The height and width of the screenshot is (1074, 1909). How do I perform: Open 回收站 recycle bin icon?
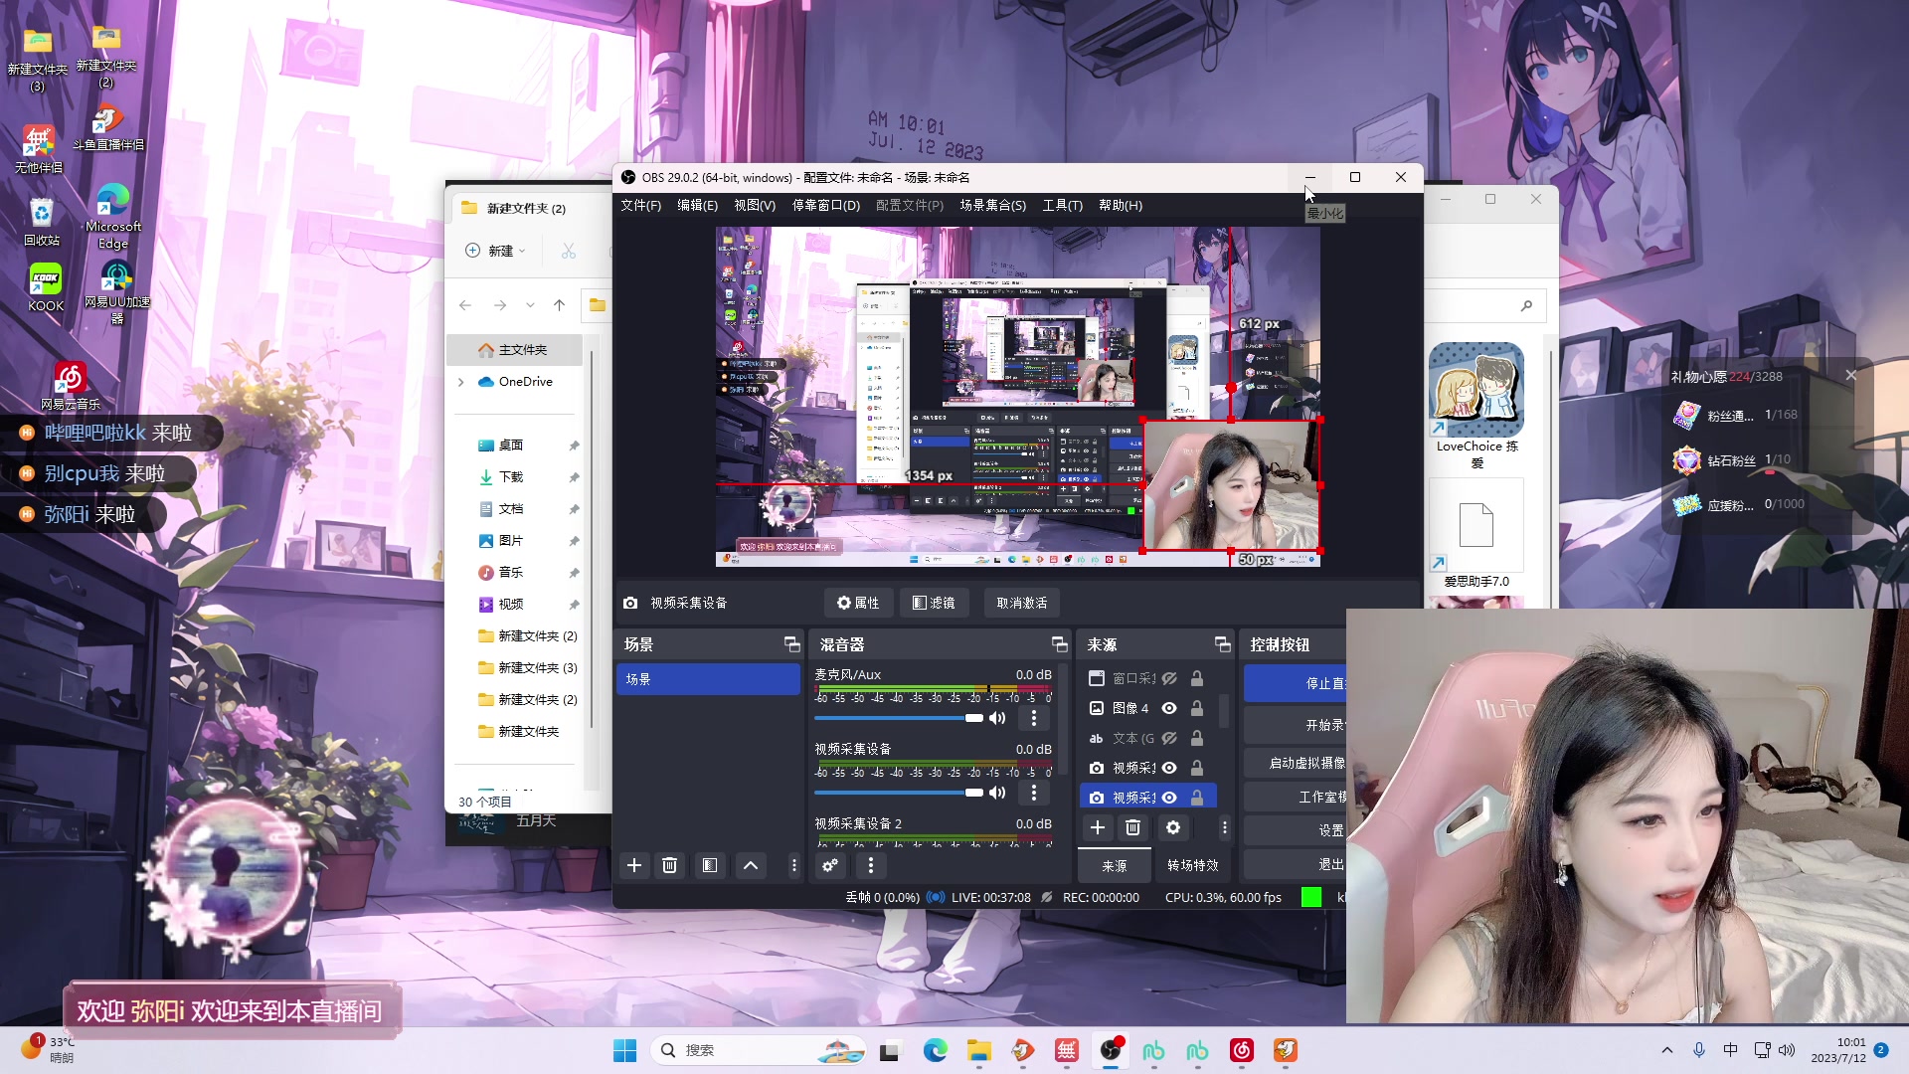42,222
